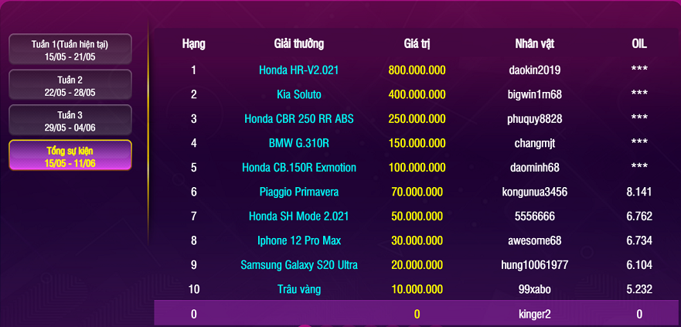This screenshot has width=681, height=327.
Task: Open the Tuần 3 tab
Action: tap(70, 120)
